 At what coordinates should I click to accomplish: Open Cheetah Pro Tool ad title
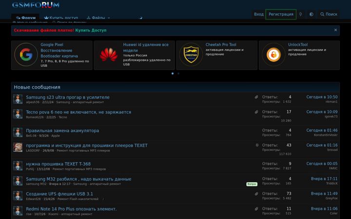pyautogui.click(x=221, y=44)
